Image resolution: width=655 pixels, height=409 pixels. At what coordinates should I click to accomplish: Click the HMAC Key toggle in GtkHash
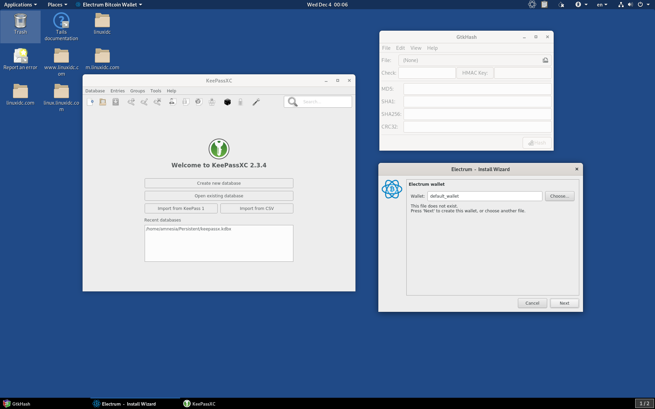coord(475,73)
